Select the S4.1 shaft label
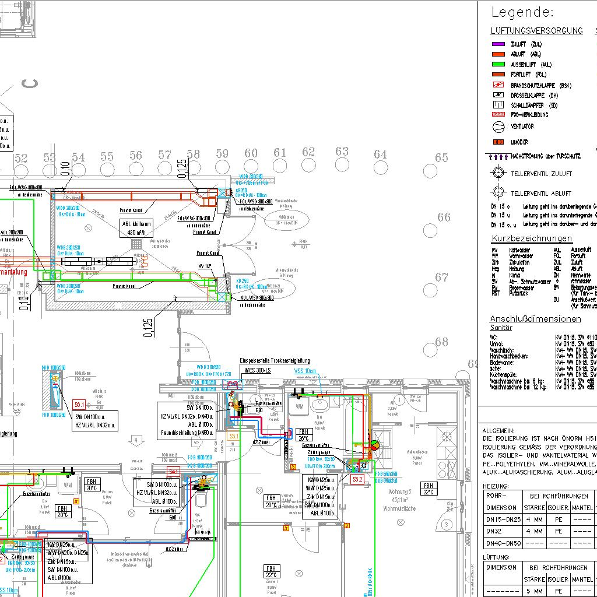Viewport: 597px width, 597px height. (x=174, y=470)
